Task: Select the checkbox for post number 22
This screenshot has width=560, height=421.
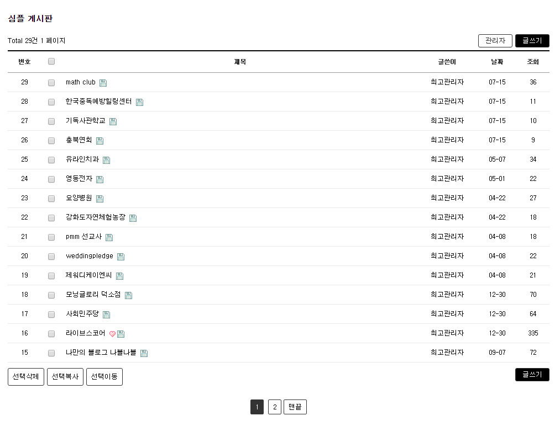Action: (51, 218)
